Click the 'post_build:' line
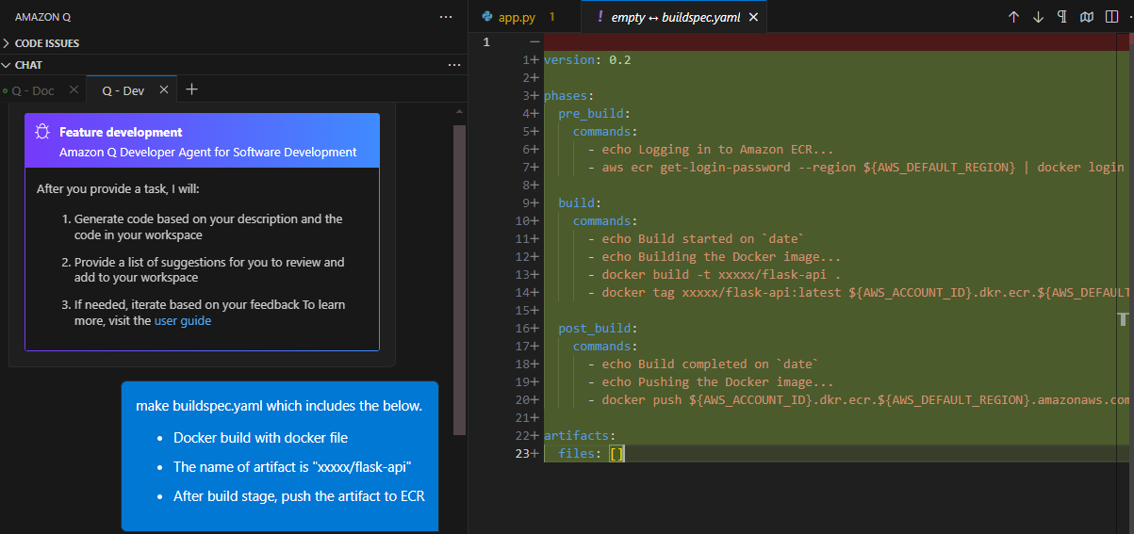The height and width of the screenshot is (534, 1134). [x=598, y=328]
